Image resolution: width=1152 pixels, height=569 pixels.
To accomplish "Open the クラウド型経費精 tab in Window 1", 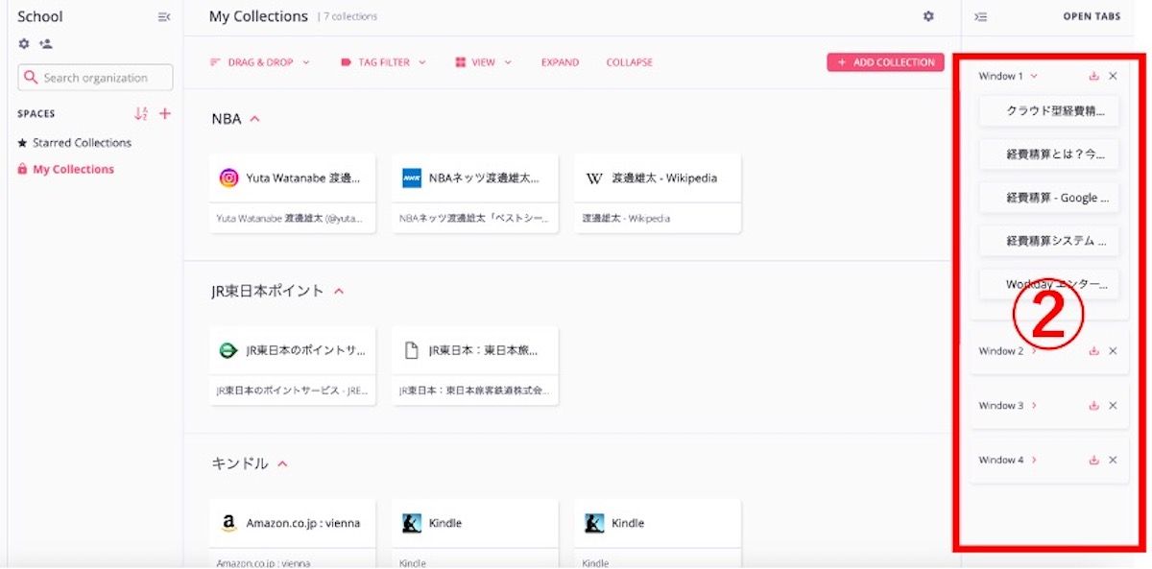I will tap(1049, 111).
